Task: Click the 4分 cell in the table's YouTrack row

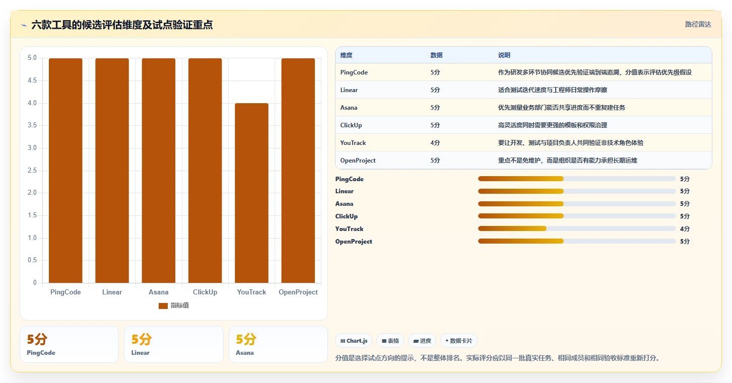Action: (x=435, y=143)
